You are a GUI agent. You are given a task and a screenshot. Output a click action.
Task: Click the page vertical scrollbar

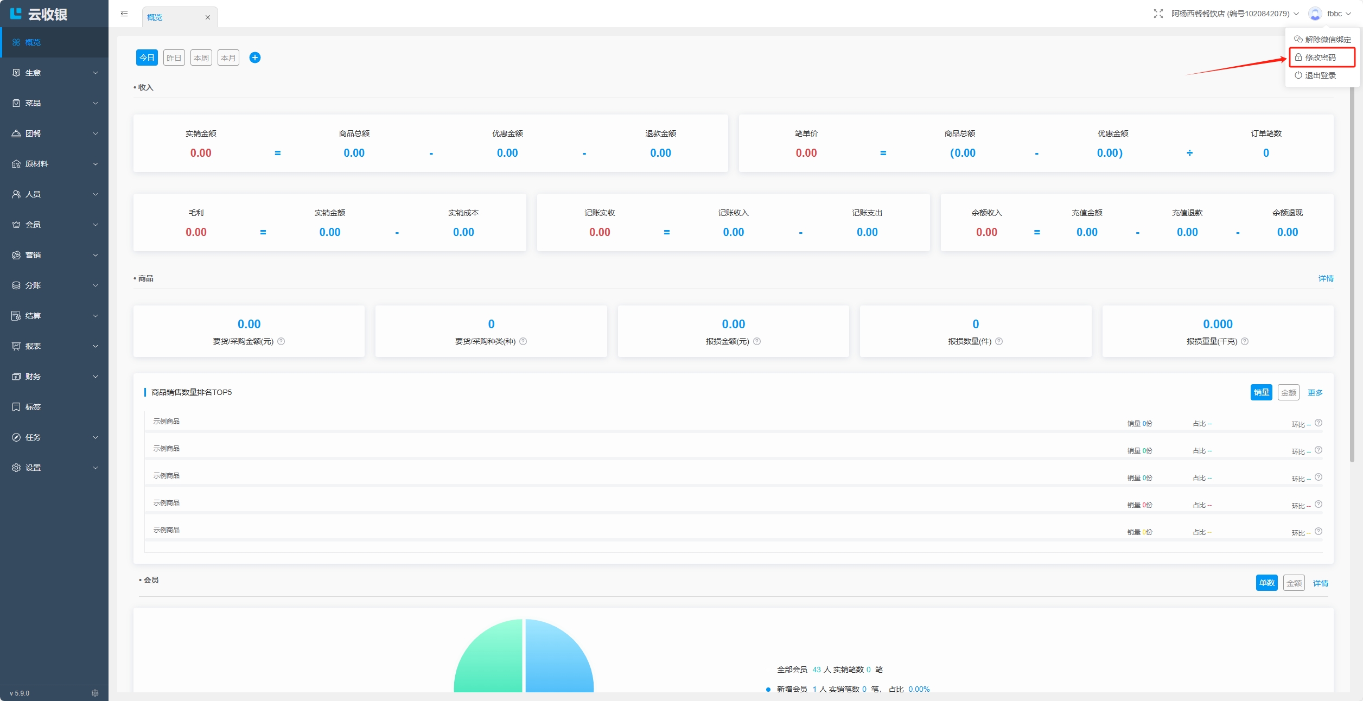[x=1352, y=271]
